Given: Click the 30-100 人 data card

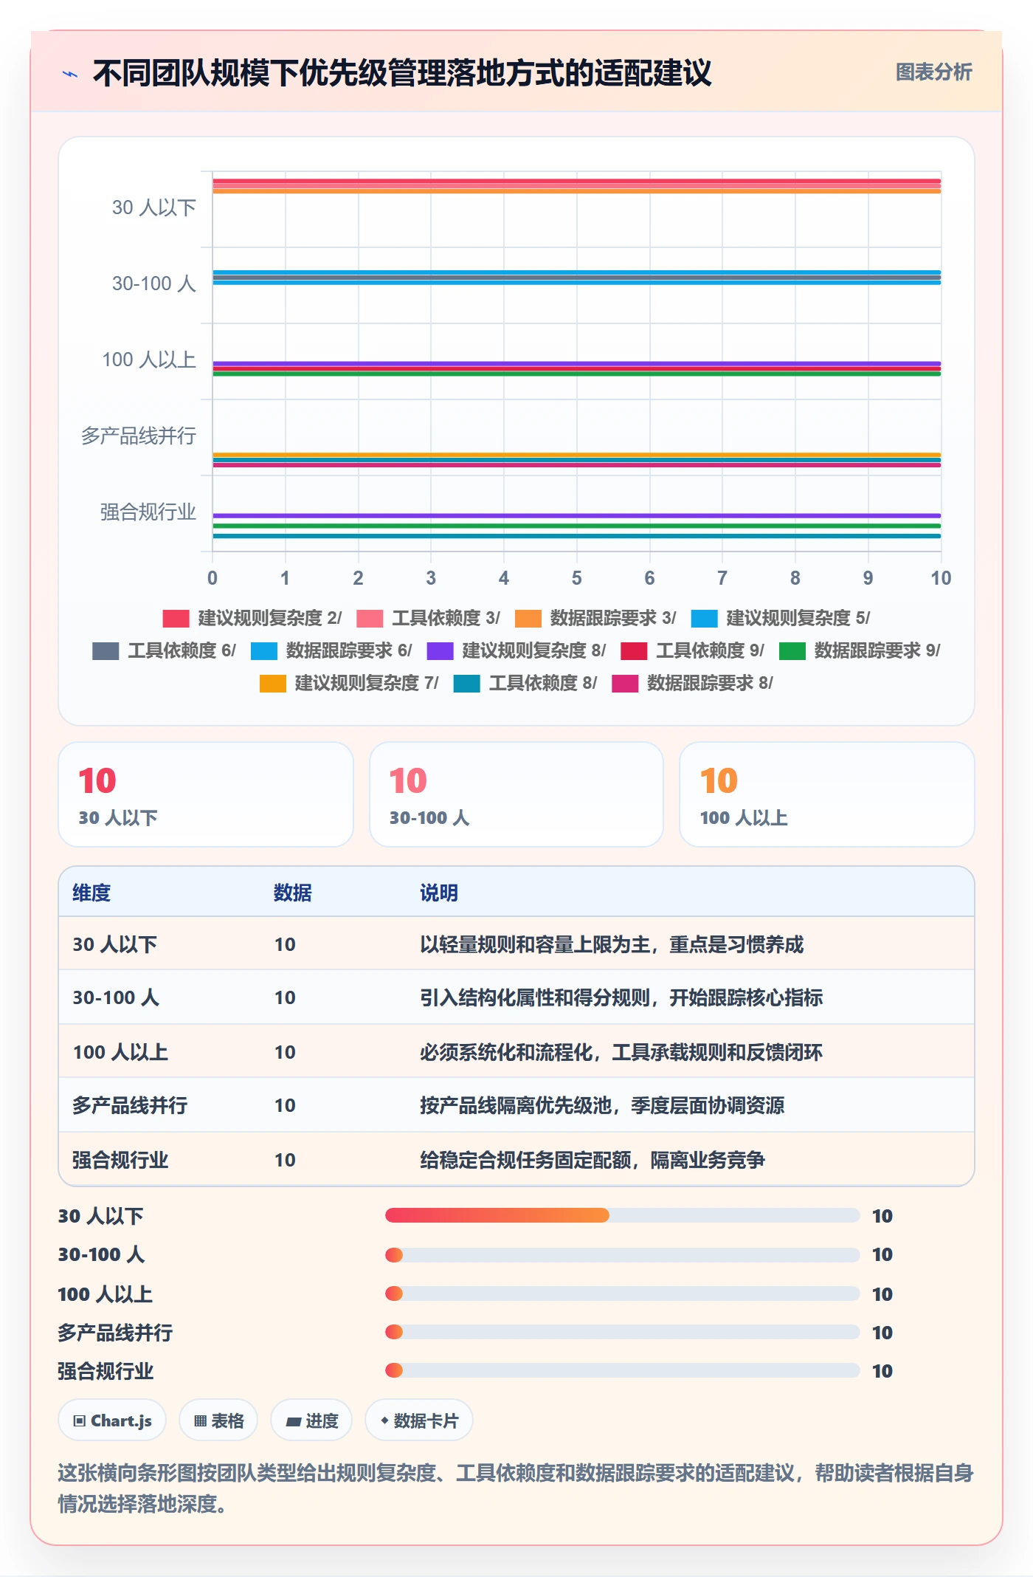Looking at the screenshot, I should click(516, 794).
